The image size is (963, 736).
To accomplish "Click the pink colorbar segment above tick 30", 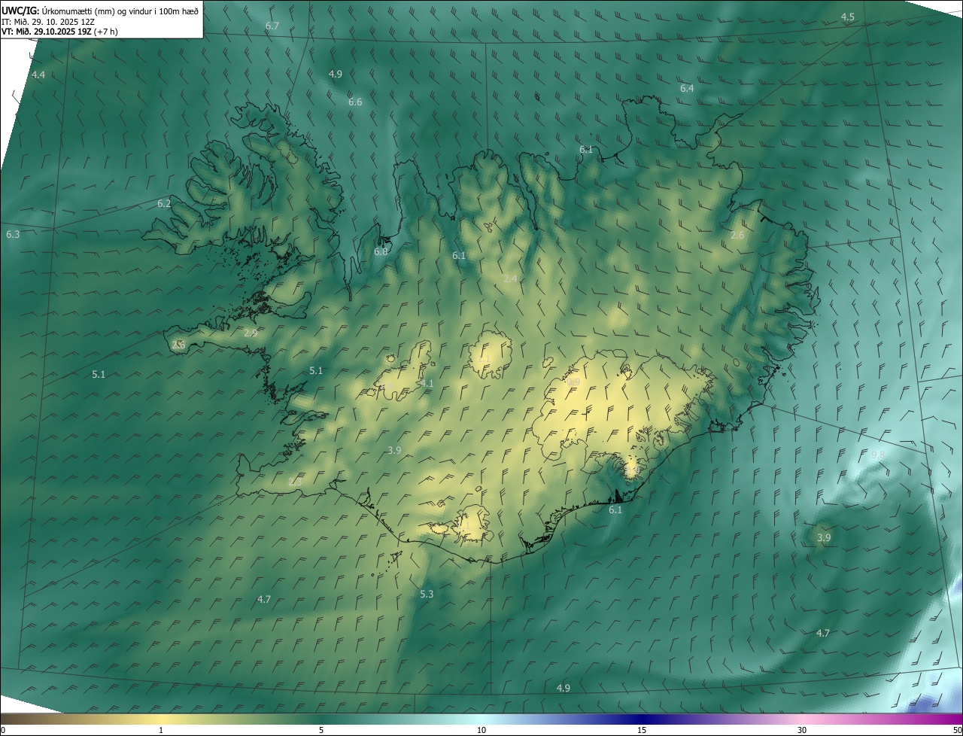I will (x=802, y=719).
